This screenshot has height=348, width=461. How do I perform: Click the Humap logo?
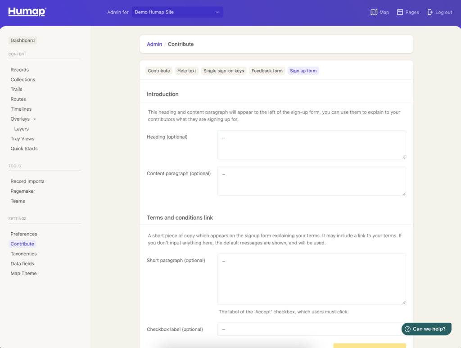(x=26, y=12)
